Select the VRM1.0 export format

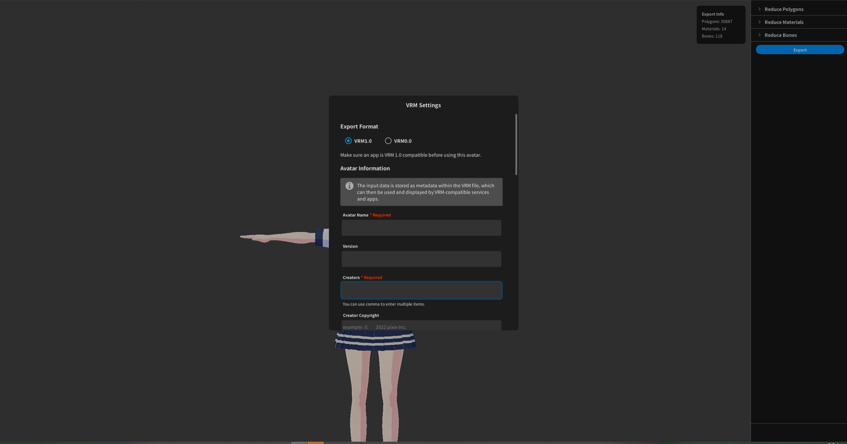pyautogui.click(x=348, y=141)
